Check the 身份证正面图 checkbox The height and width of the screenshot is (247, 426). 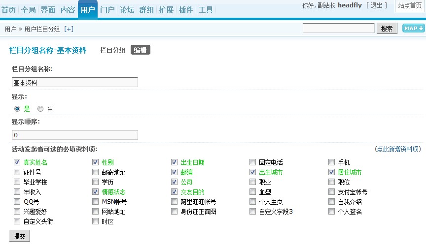pos(174,211)
